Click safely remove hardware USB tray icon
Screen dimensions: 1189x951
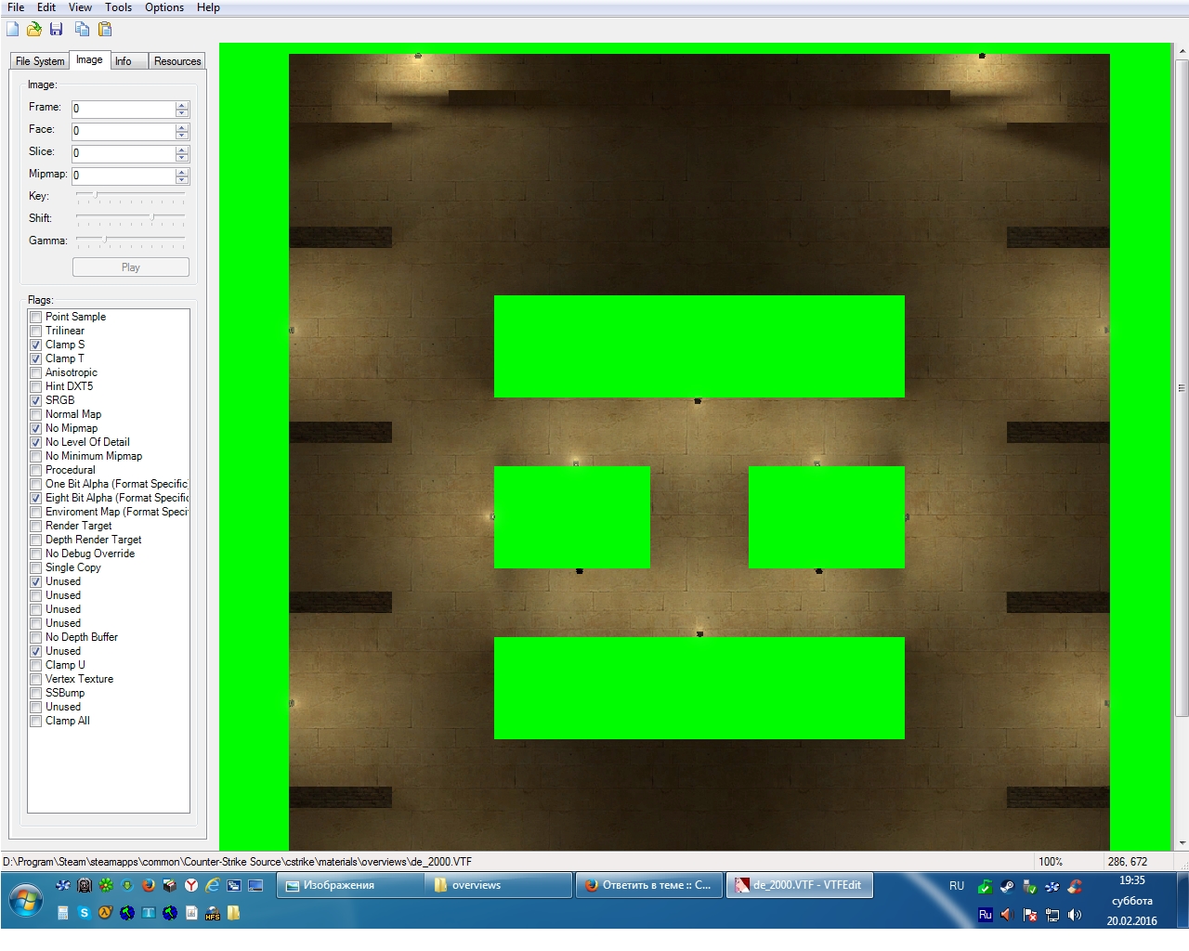coord(1029,887)
